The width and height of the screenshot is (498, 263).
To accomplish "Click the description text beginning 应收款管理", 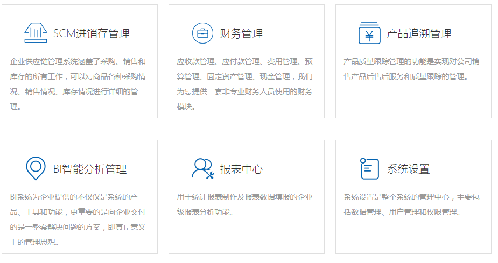I will point(245,84).
